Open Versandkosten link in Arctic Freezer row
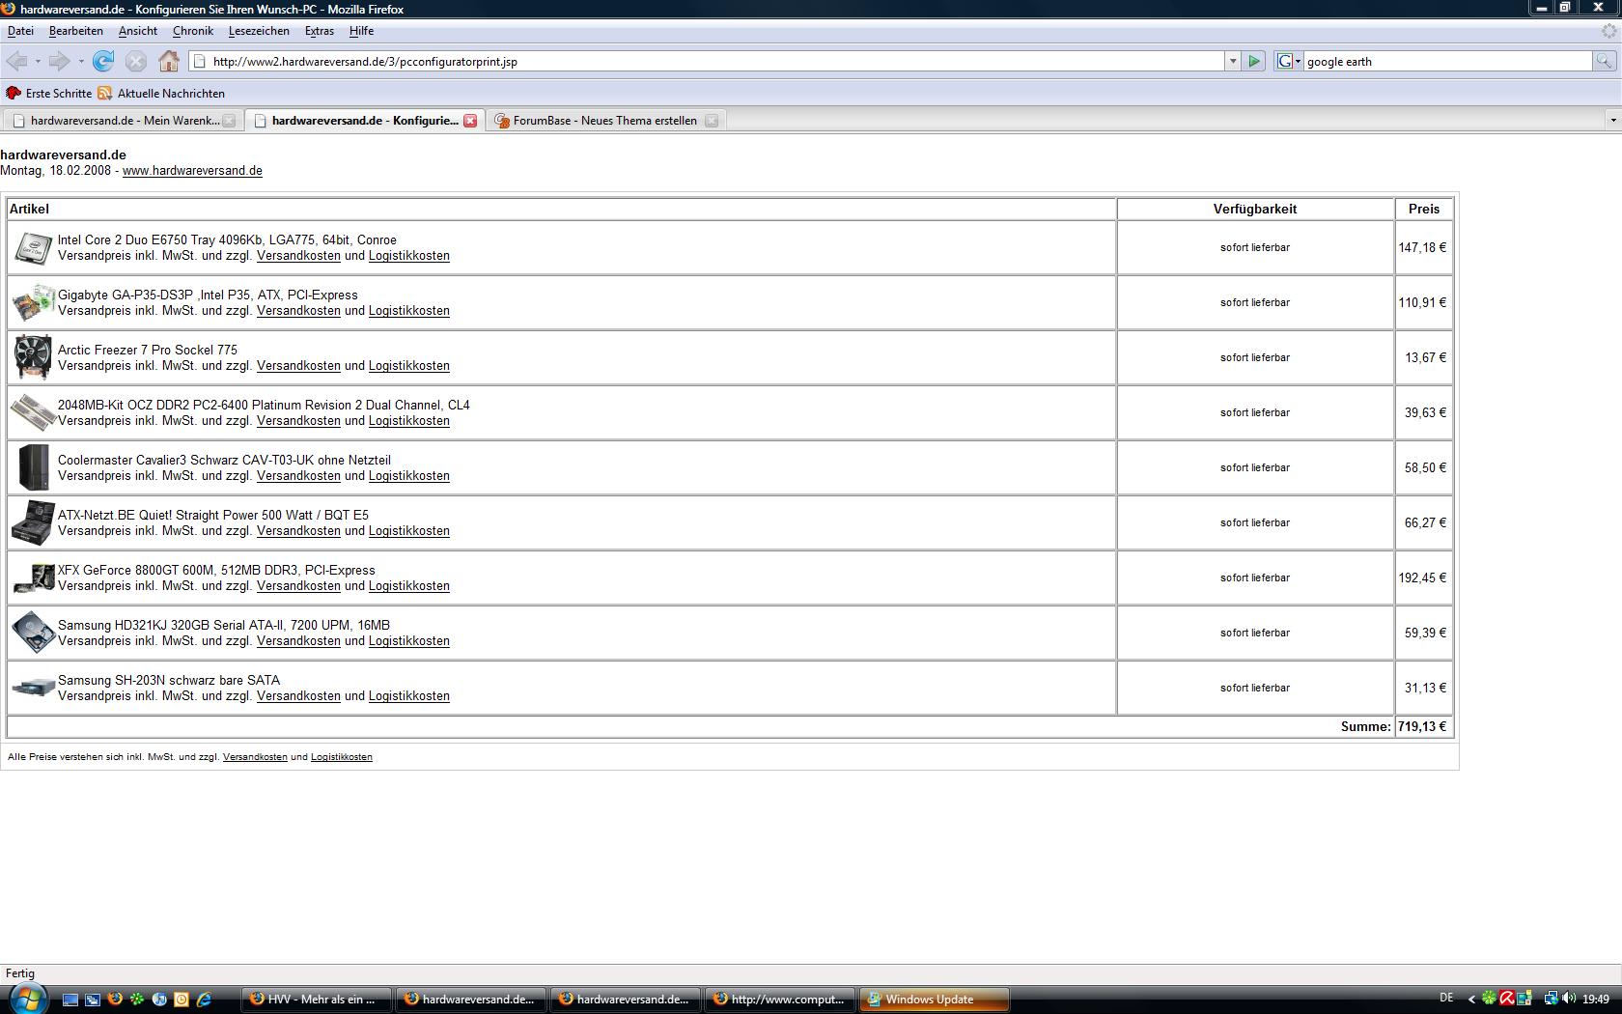 (298, 366)
